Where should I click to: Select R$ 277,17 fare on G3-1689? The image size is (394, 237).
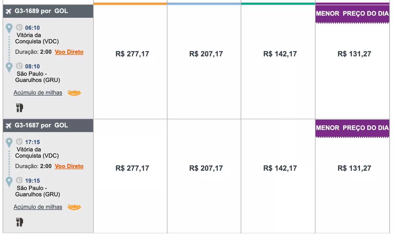(132, 54)
